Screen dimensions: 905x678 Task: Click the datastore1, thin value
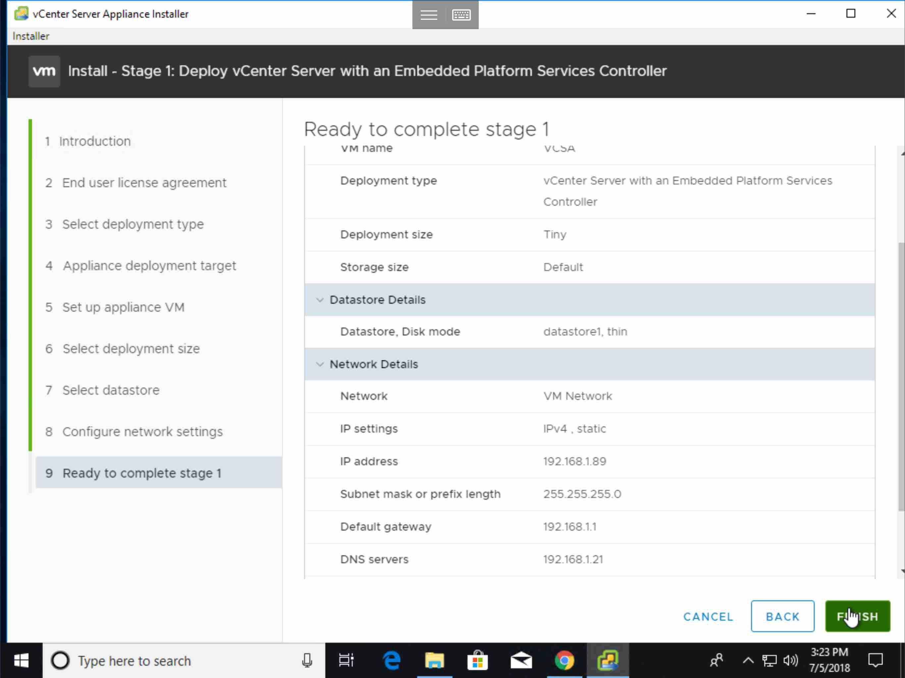click(x=585, y=332)
